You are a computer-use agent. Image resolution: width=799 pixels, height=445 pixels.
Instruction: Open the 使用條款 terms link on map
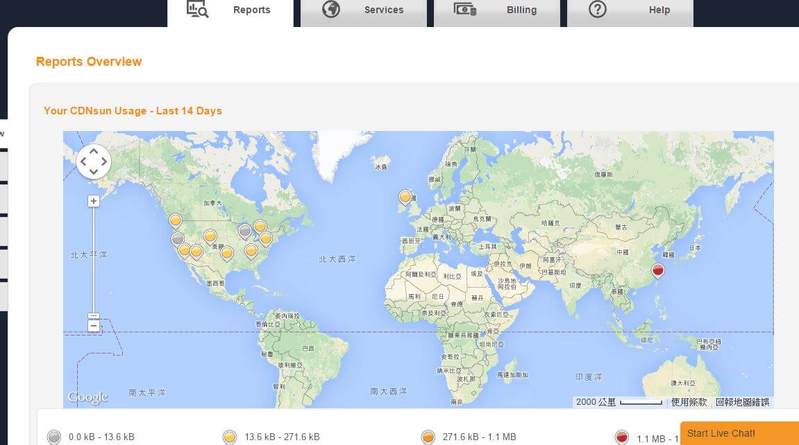(x=689, y=402)
